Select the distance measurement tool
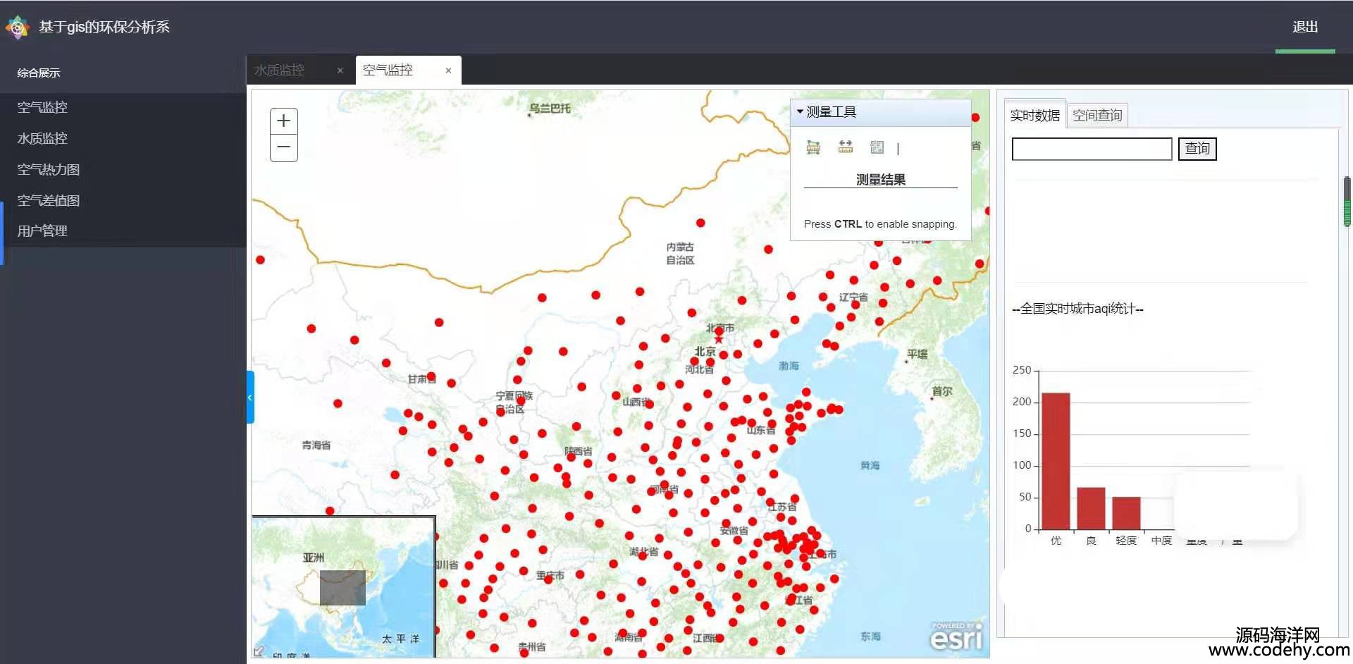Image resolution: width=1353 pixels, height=664 pixels. [x=845, y=147]
